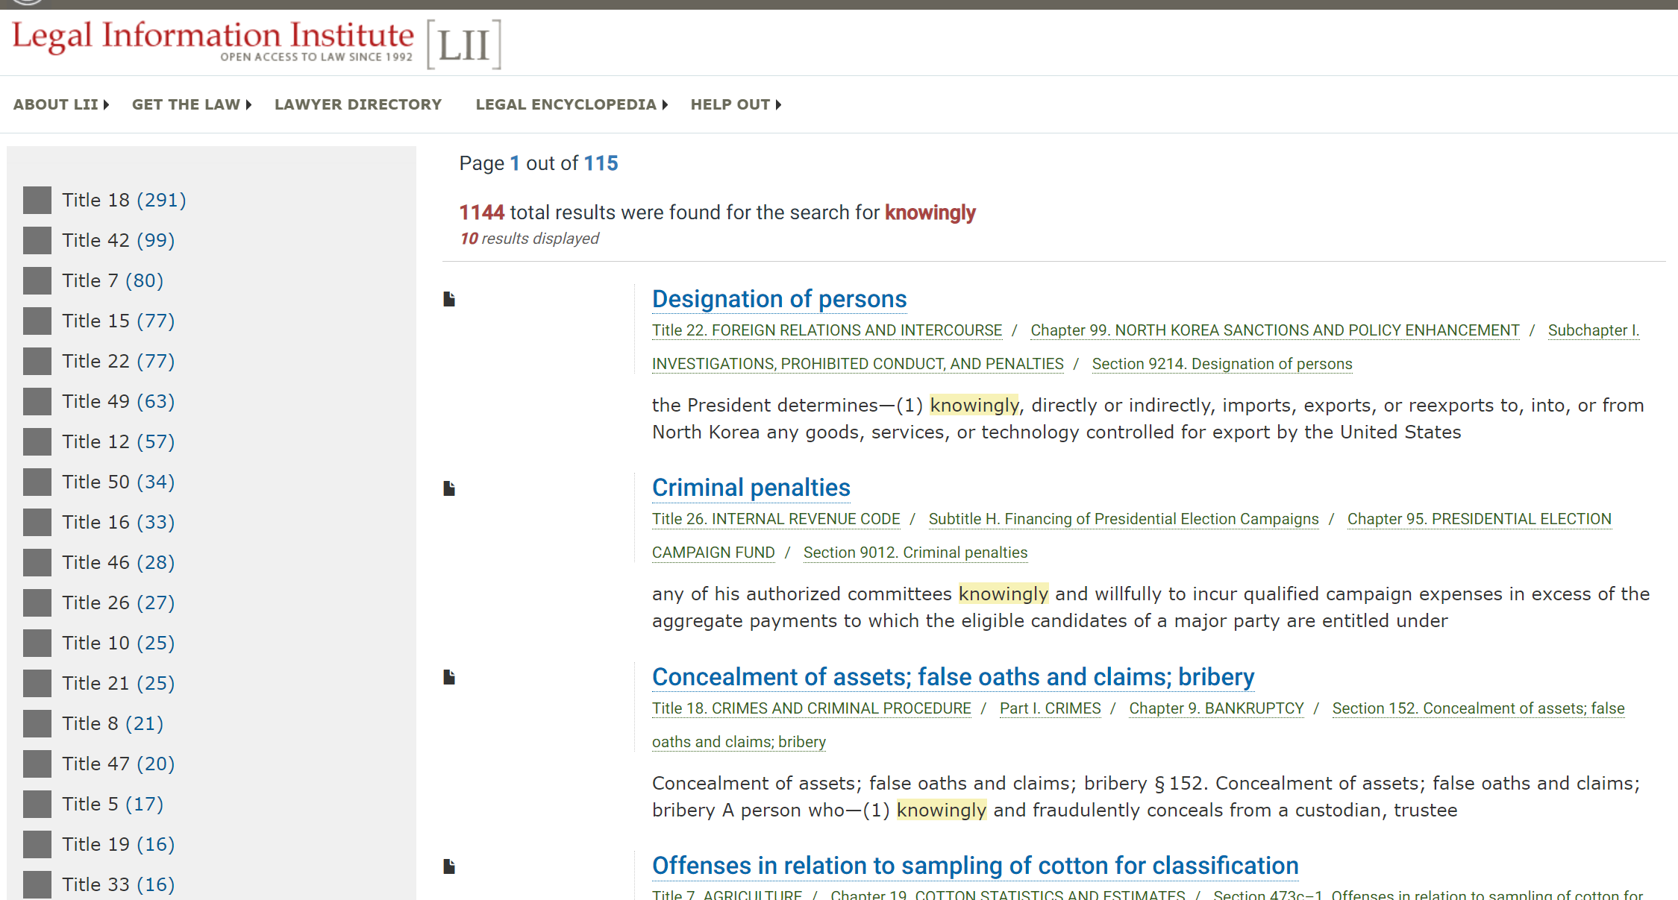
Task: Follow Subtitle H. Financing of Presidential Election Campaigns
Action: coord(1124,519)
